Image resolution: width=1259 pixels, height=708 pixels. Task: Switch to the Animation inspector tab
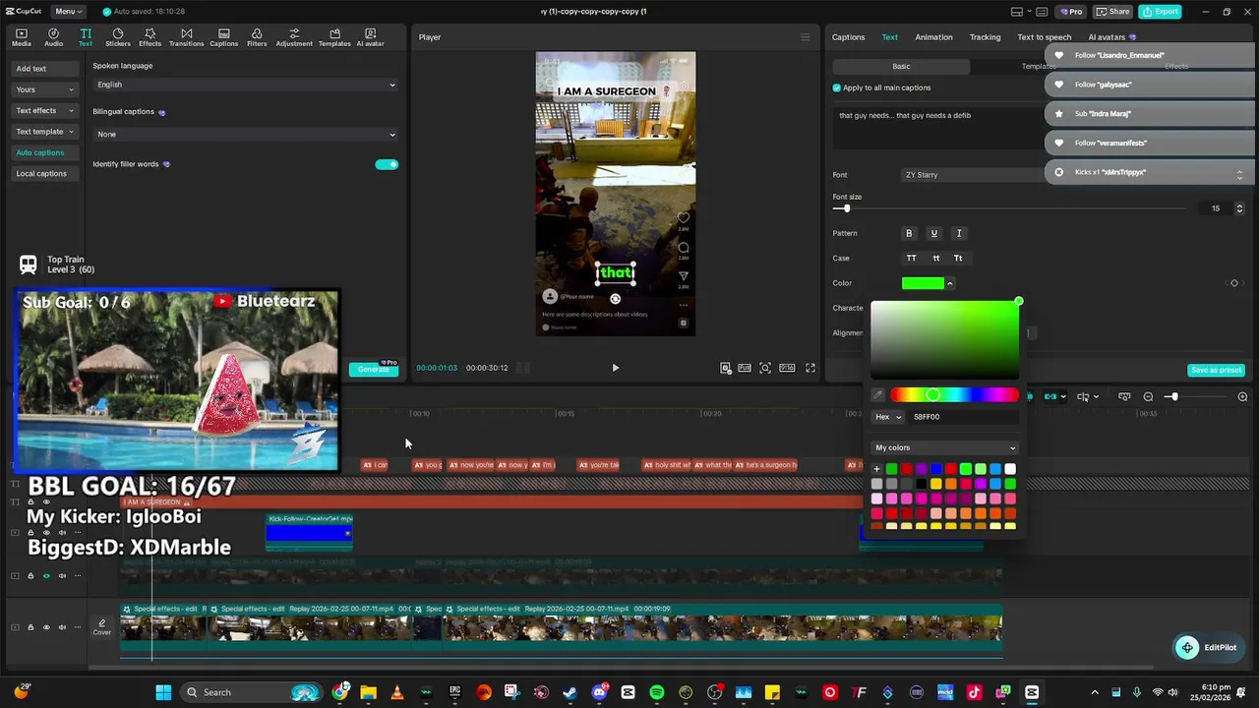(x=933, y=37)
